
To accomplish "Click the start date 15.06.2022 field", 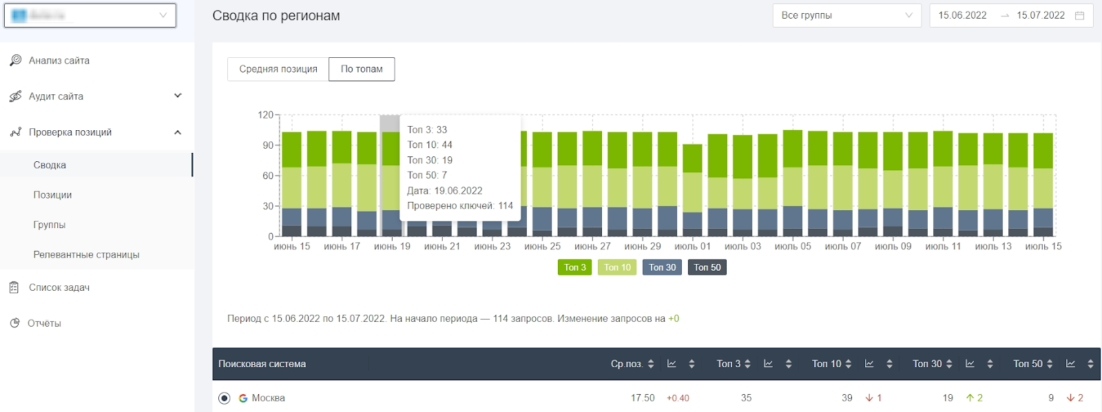I will tap(962, 15).
